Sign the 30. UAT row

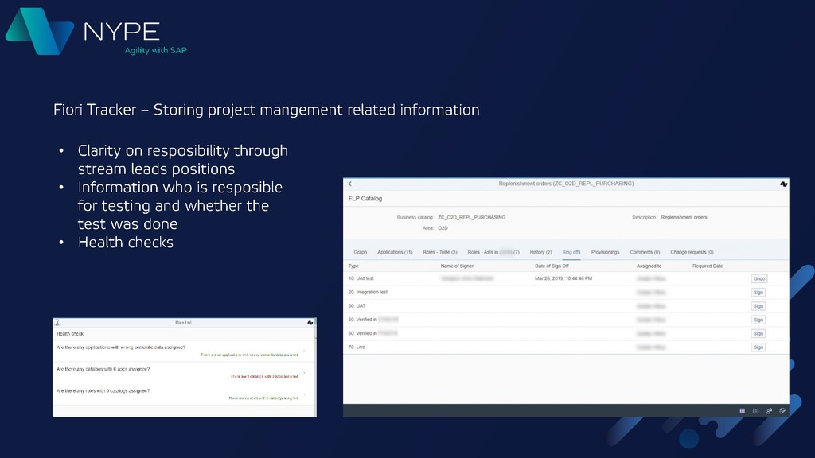click(x=758, y=306)
